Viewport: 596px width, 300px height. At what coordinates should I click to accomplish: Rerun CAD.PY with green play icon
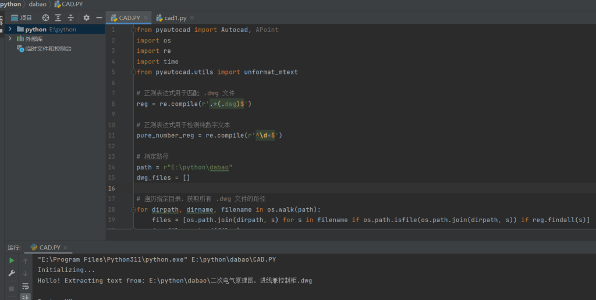point(12,261)
